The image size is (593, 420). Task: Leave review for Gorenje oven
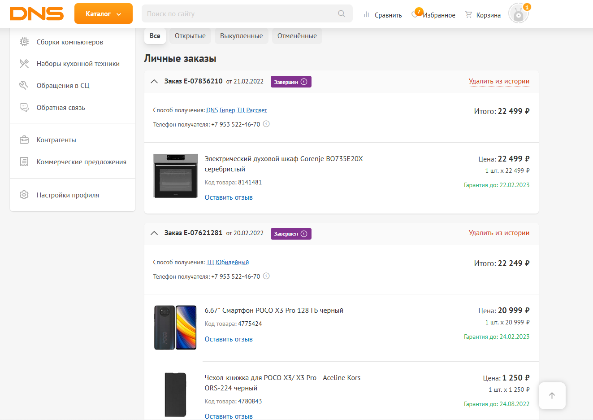click(229, 197)
